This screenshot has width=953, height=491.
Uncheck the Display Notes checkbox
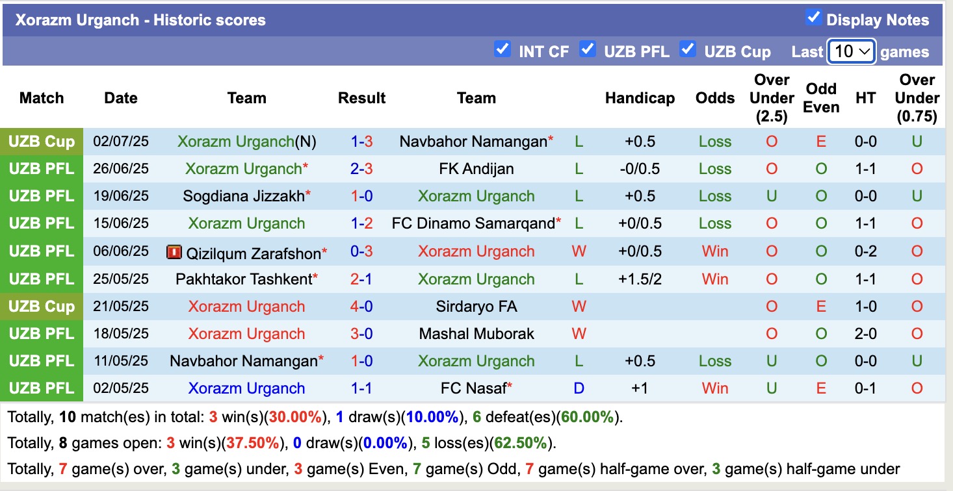coord(814,18)
